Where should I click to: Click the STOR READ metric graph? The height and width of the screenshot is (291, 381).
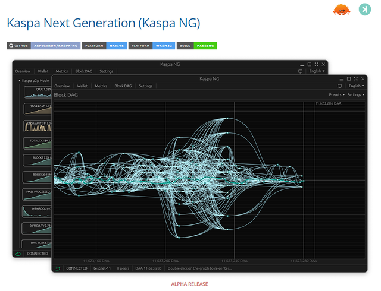click(38, 109)
